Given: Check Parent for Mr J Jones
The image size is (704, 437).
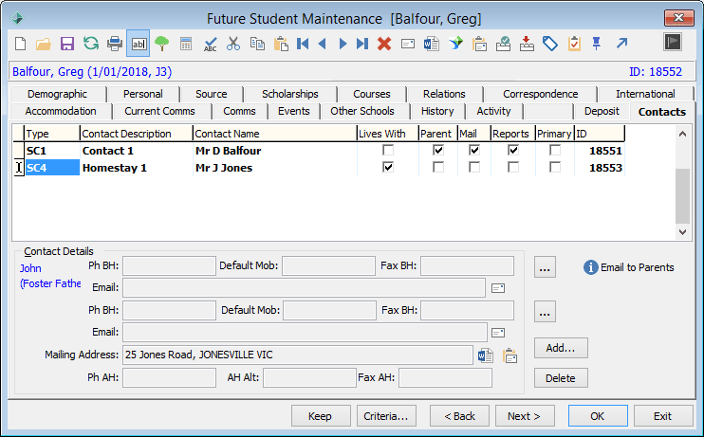Looking at the screenshot, I should 438,168.
